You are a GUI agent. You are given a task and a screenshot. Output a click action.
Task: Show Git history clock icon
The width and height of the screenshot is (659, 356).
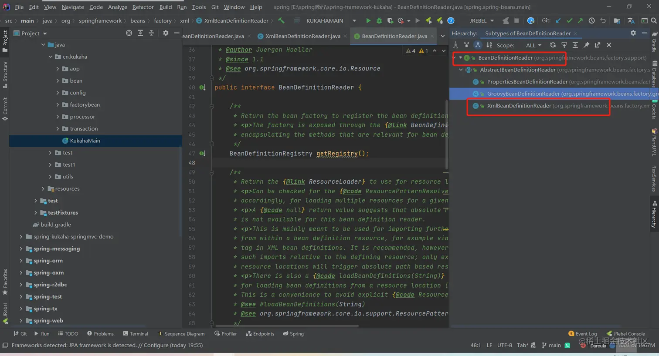[x=591, y=20]
